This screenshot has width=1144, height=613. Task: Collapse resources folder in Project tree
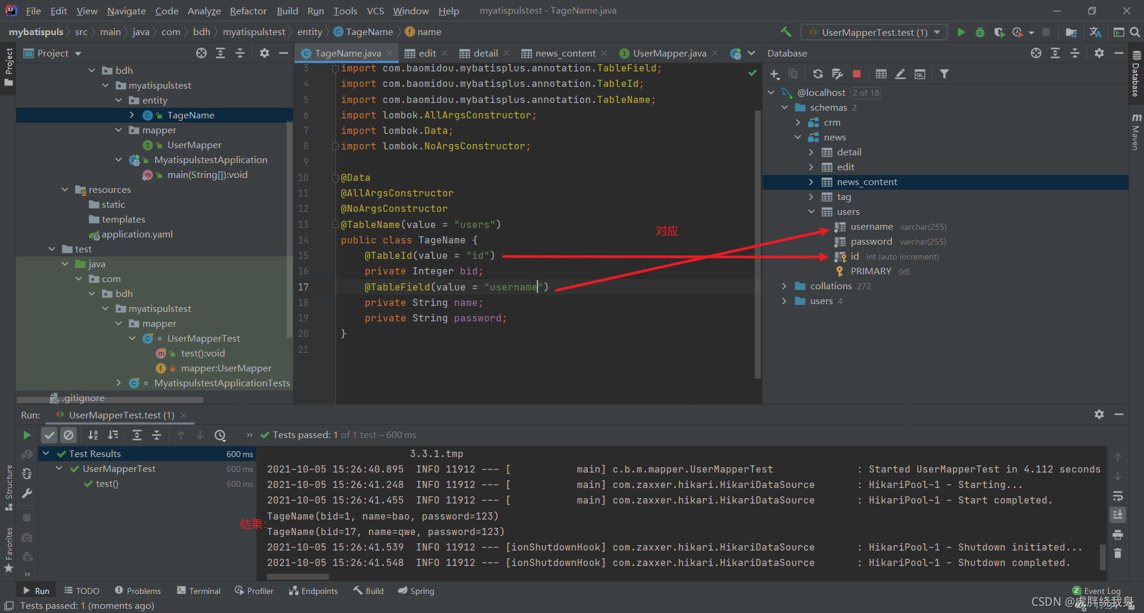[65, 189]
